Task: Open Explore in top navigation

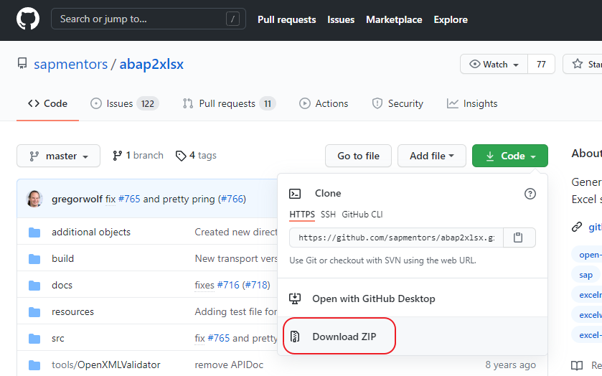Action: tap(451, 19)
